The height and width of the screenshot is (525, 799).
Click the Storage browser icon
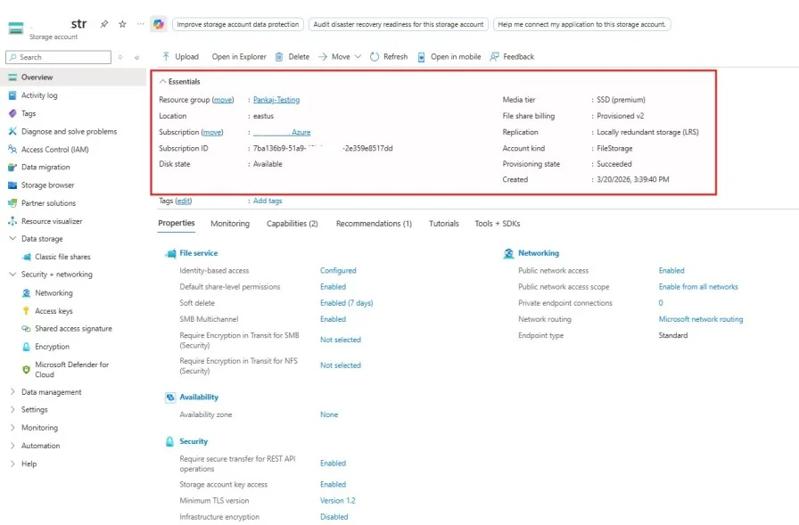12,185
